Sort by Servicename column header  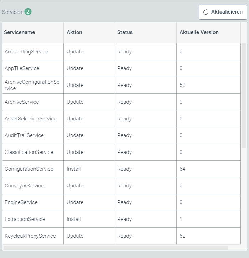[x=20, y=32]
